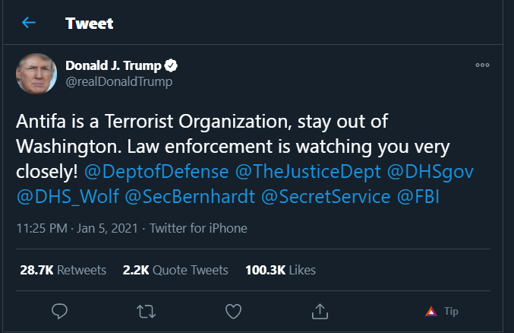Click the Twitter for iPhone source label
Viewport: 514px width, 333px height.
pyautogui.click(x=198, y=228)
